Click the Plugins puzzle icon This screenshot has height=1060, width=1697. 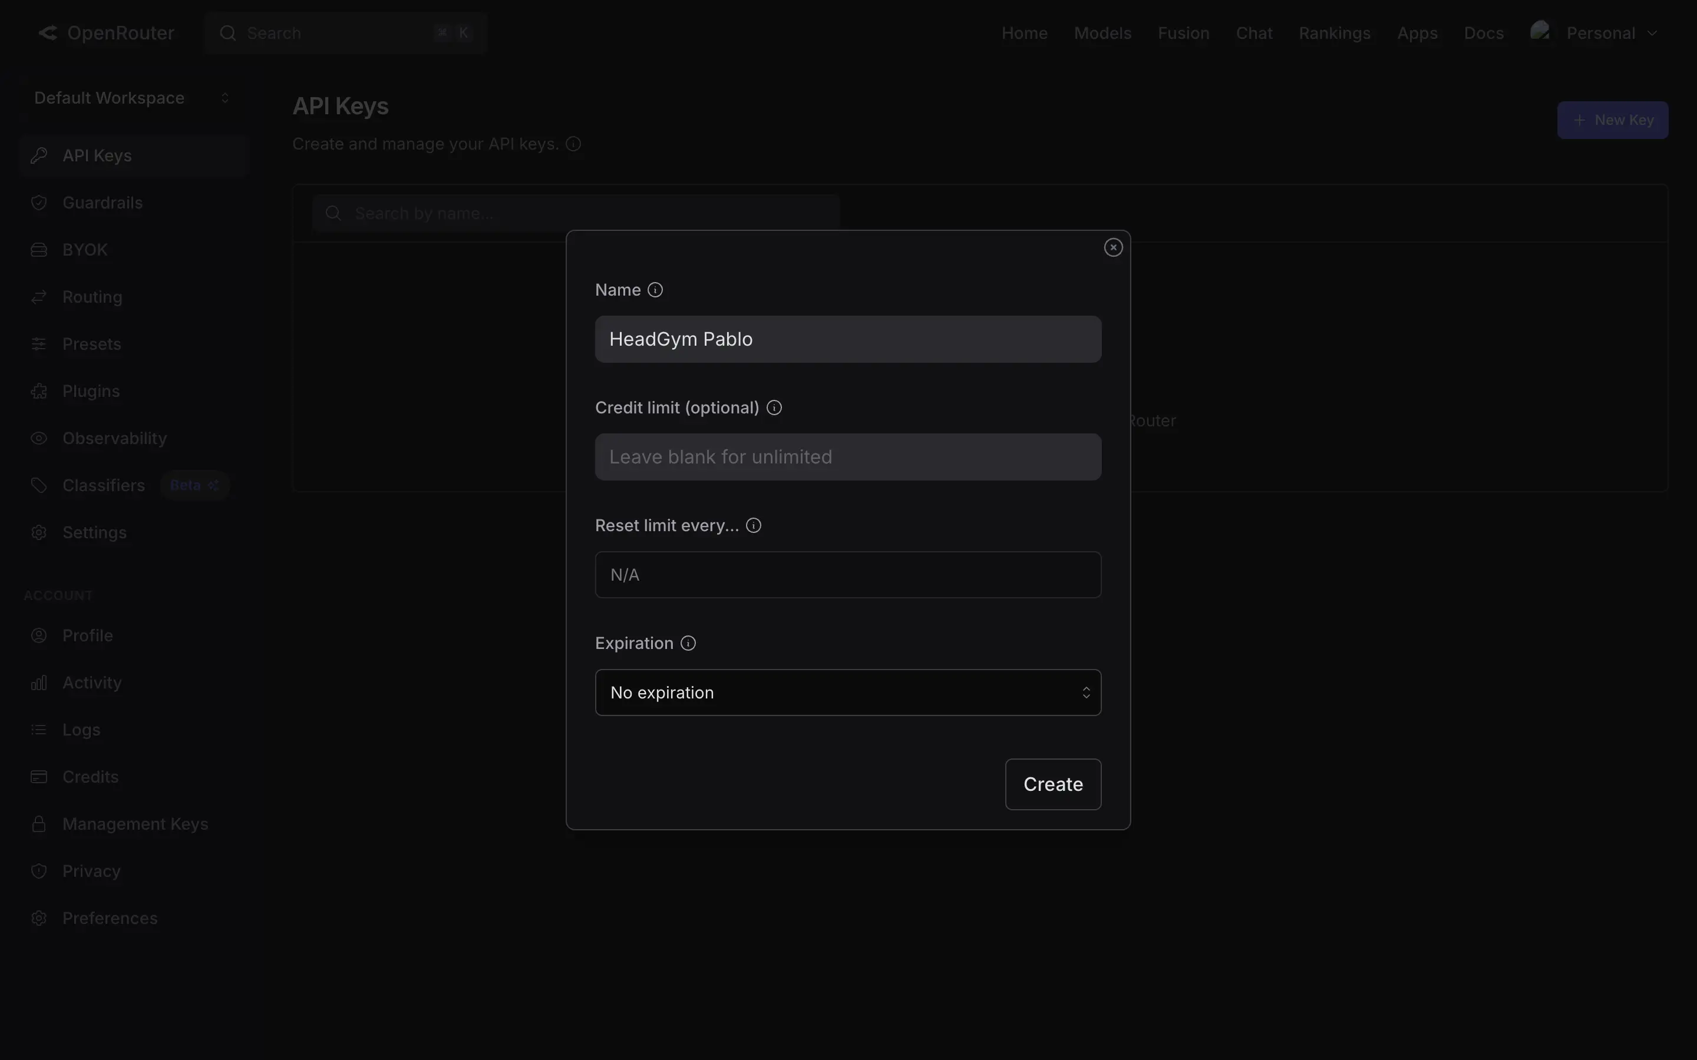coord(39,391)
